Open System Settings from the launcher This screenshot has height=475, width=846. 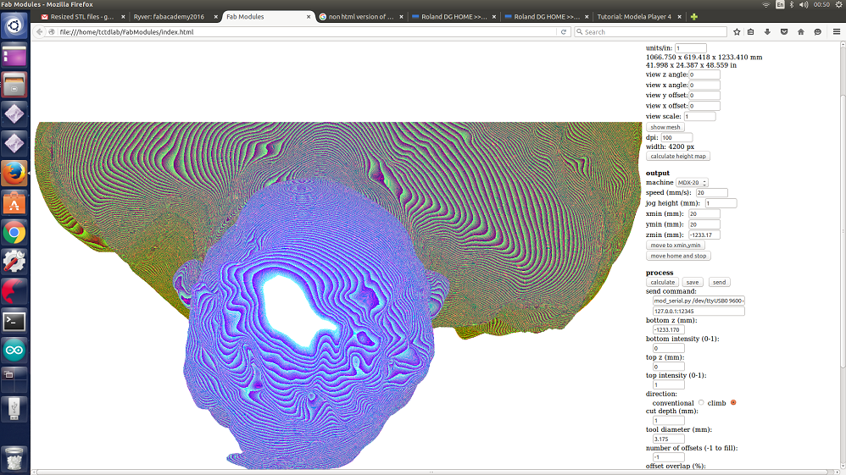point(14,262)
